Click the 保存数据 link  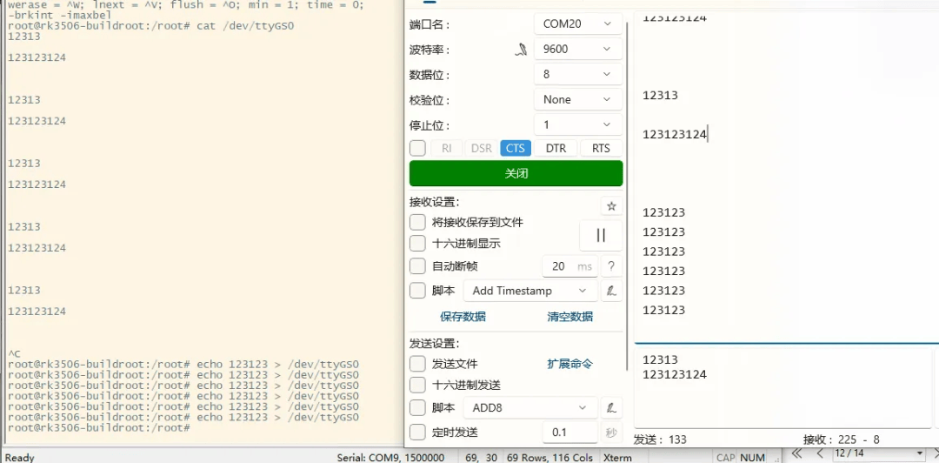(463, 317)
